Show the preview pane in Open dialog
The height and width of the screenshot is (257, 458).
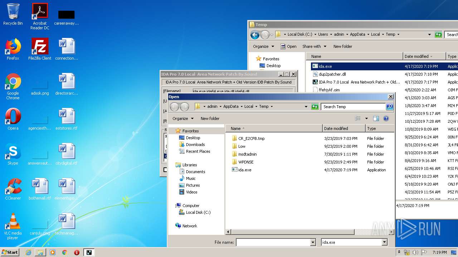pos(376,119)
